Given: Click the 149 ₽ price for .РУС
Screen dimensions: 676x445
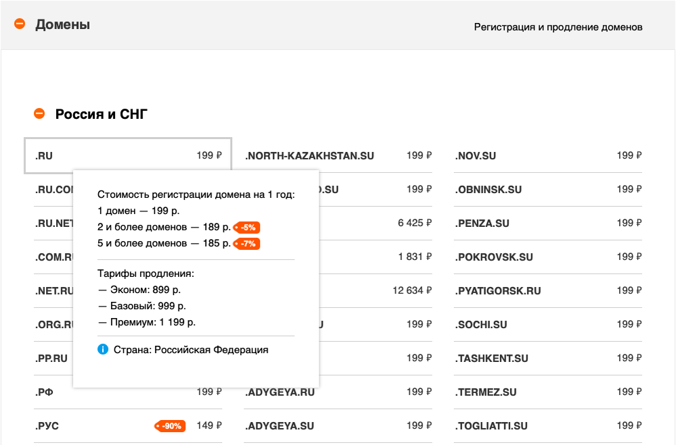Looking at the screenshot, I should pyautogui.click(x=209, y=425).
